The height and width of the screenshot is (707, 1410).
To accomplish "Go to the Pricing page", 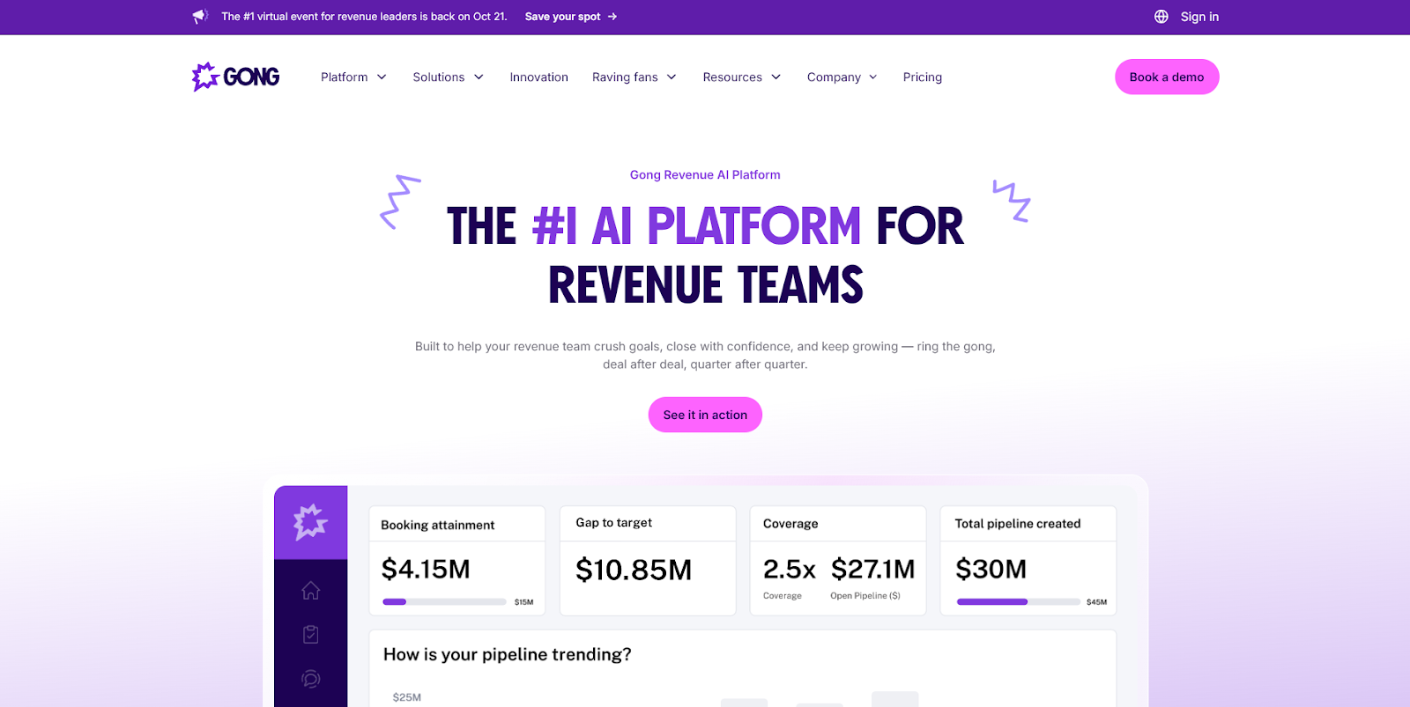I will pos(922,77).
